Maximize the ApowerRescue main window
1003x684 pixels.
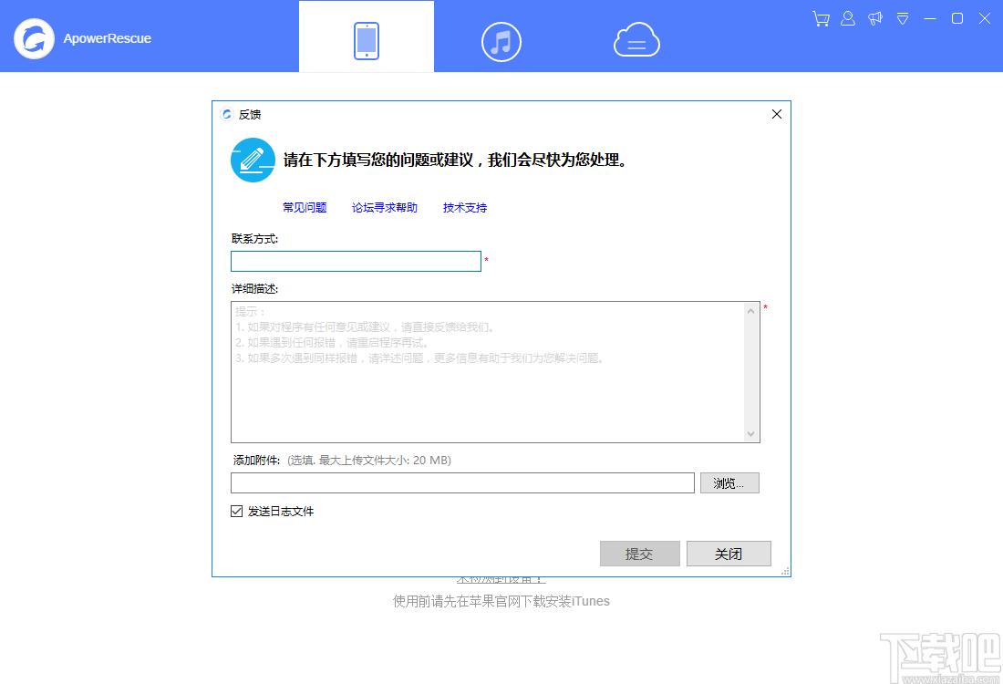pos(957,18)
